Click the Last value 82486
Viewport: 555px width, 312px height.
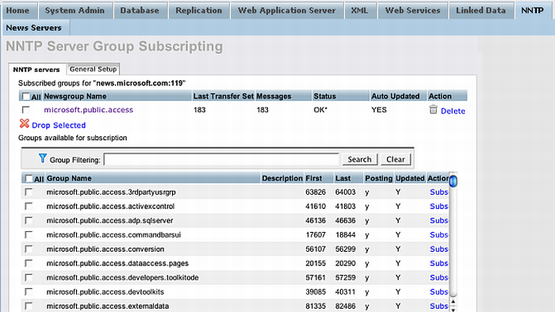[346, 306]
